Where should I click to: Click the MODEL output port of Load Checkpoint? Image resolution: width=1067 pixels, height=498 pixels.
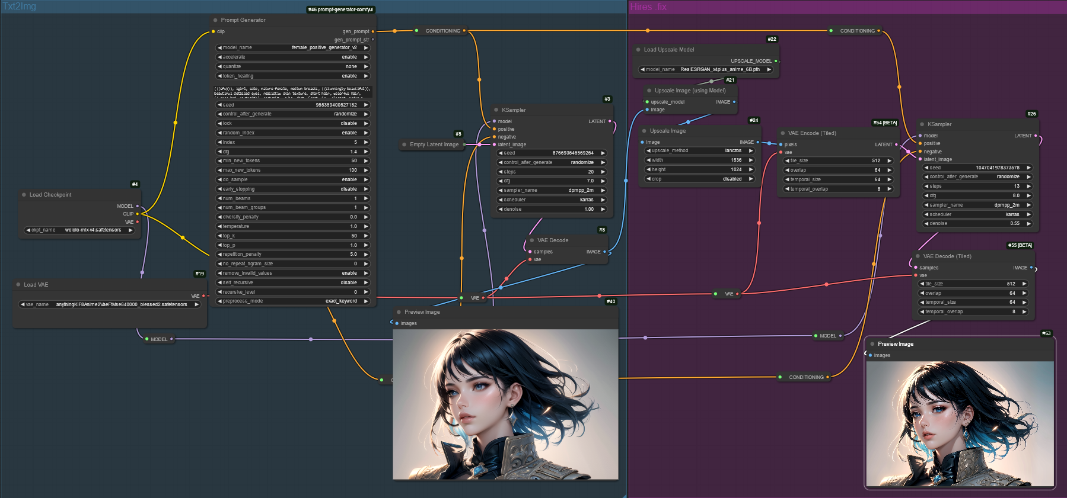click(138, 206)
